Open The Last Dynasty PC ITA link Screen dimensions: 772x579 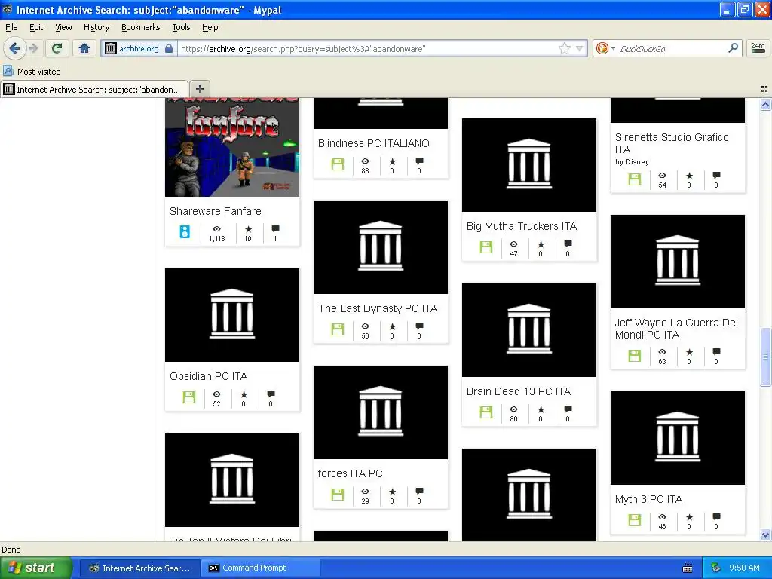point(378,308)
